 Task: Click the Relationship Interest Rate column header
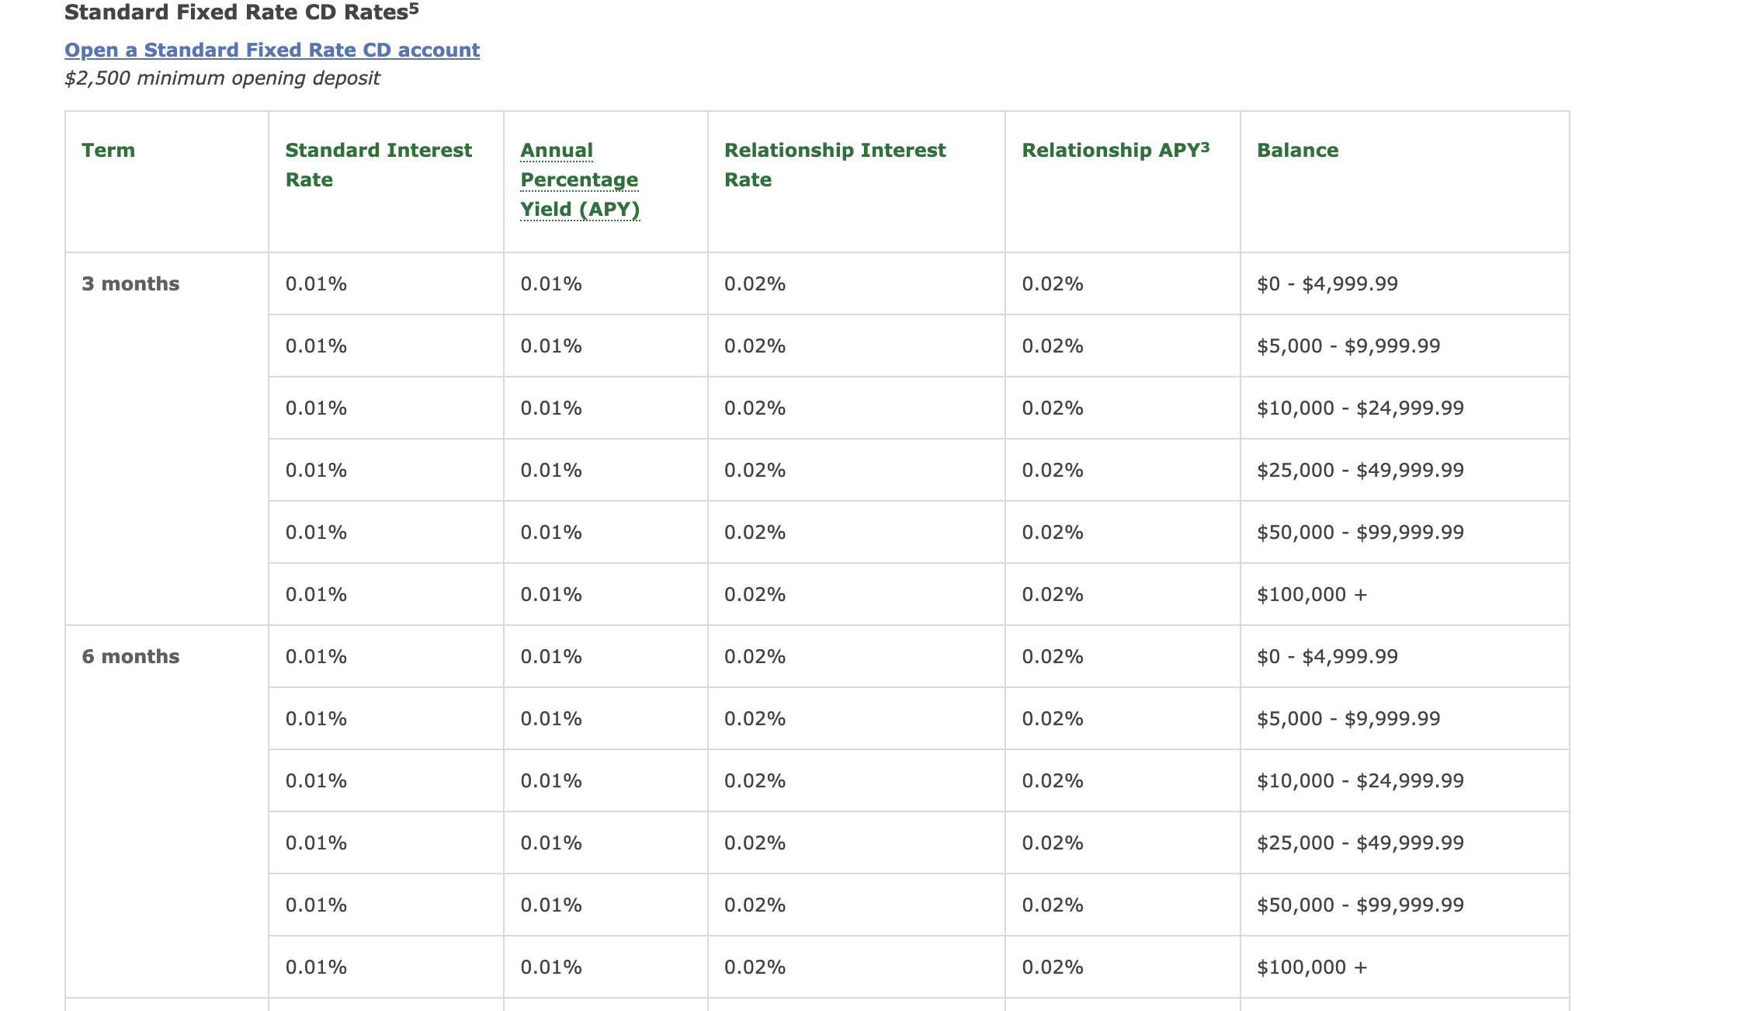(x=835, y=165)
